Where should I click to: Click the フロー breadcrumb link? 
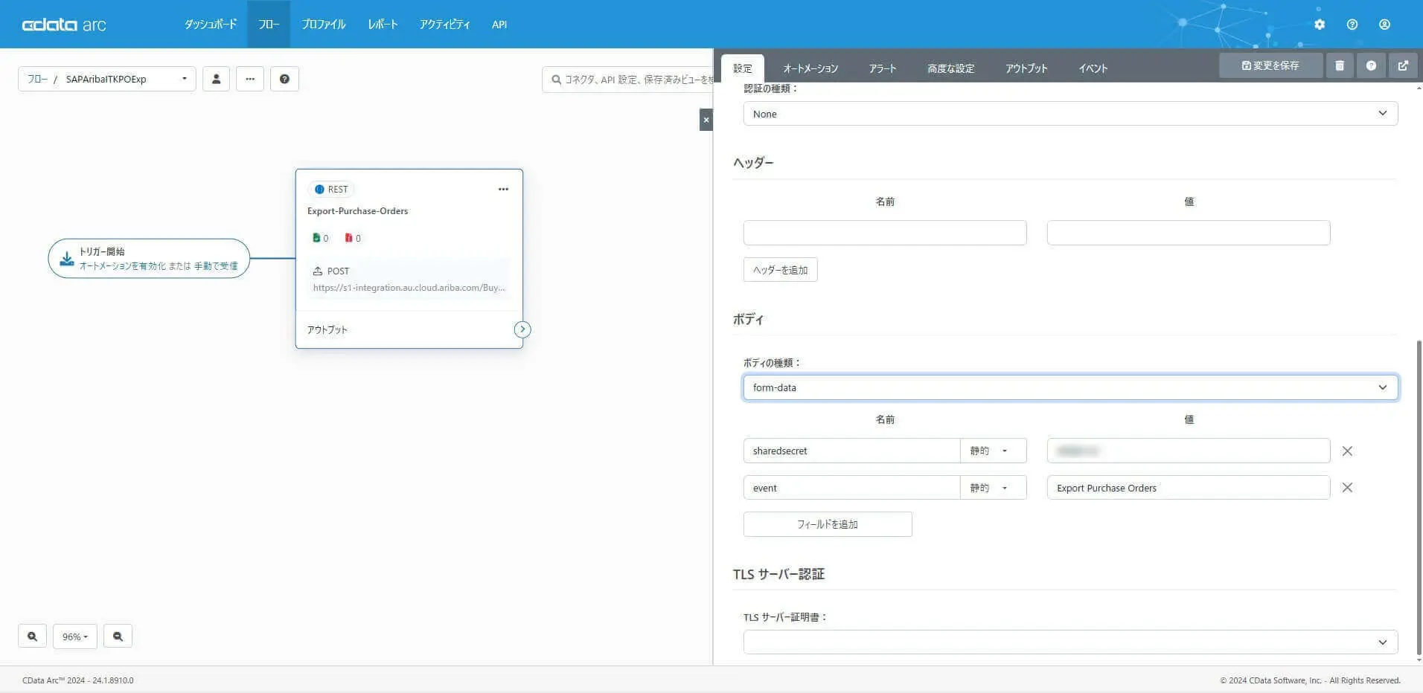[x=37, y=79]
